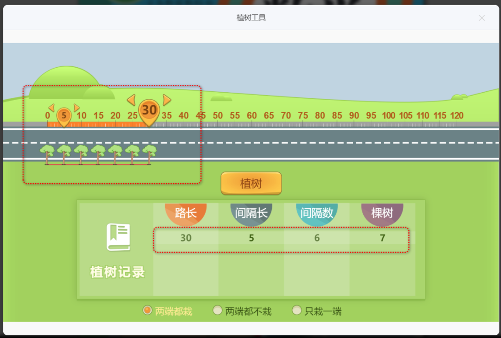Viewport: 501px width, 338px height.
Task: Click the left arrow above the 30 marker
Action: [131, 100]
